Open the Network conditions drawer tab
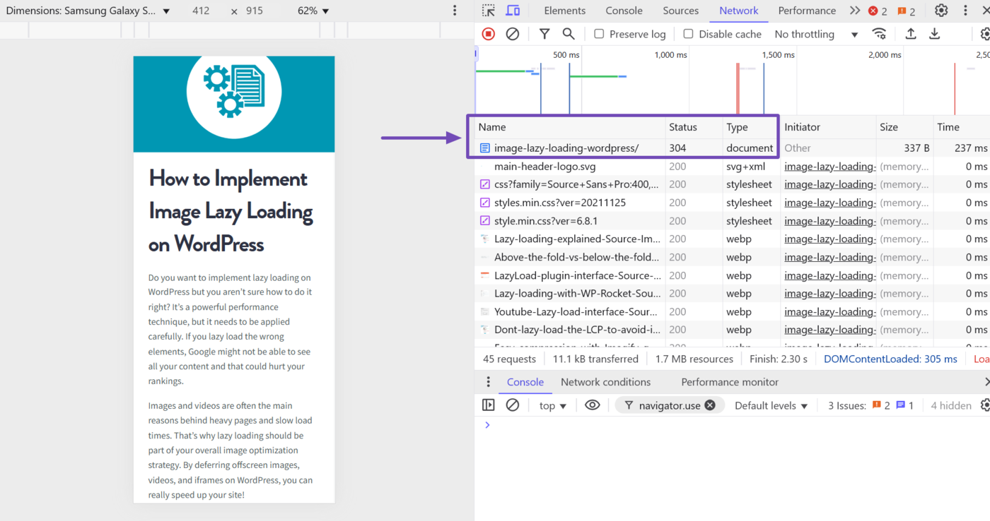The width and height of the screenshot is (990, 521). click(605, 382)
